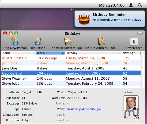The width and height of the screenshot is (147, 124).
Task: Click the New Age column header
Action: pyautogui.click(x=131, y=53)
